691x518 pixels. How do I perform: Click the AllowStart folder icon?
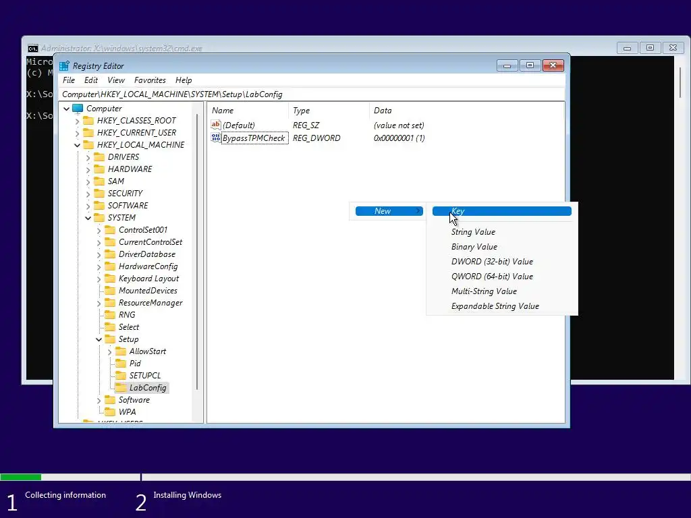click(x=121, y=351)
